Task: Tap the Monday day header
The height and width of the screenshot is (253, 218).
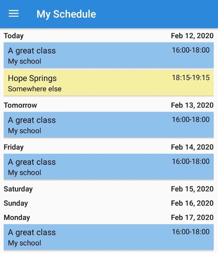Action: point(17,218)
